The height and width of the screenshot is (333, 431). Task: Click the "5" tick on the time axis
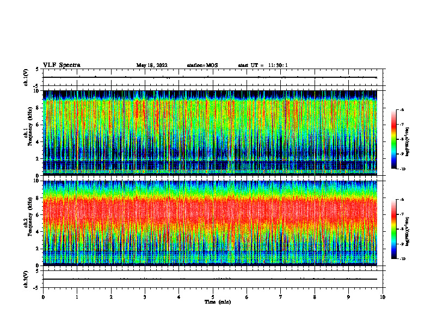(213, 297)
